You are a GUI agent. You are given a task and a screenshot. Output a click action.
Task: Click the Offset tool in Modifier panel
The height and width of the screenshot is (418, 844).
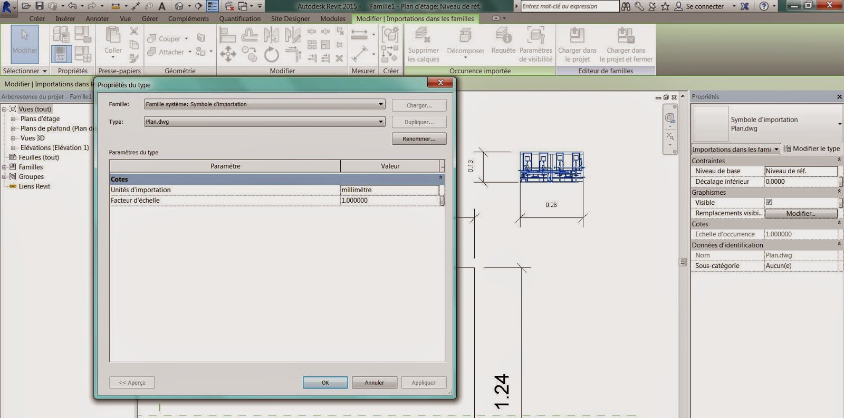tap(250, 35)
